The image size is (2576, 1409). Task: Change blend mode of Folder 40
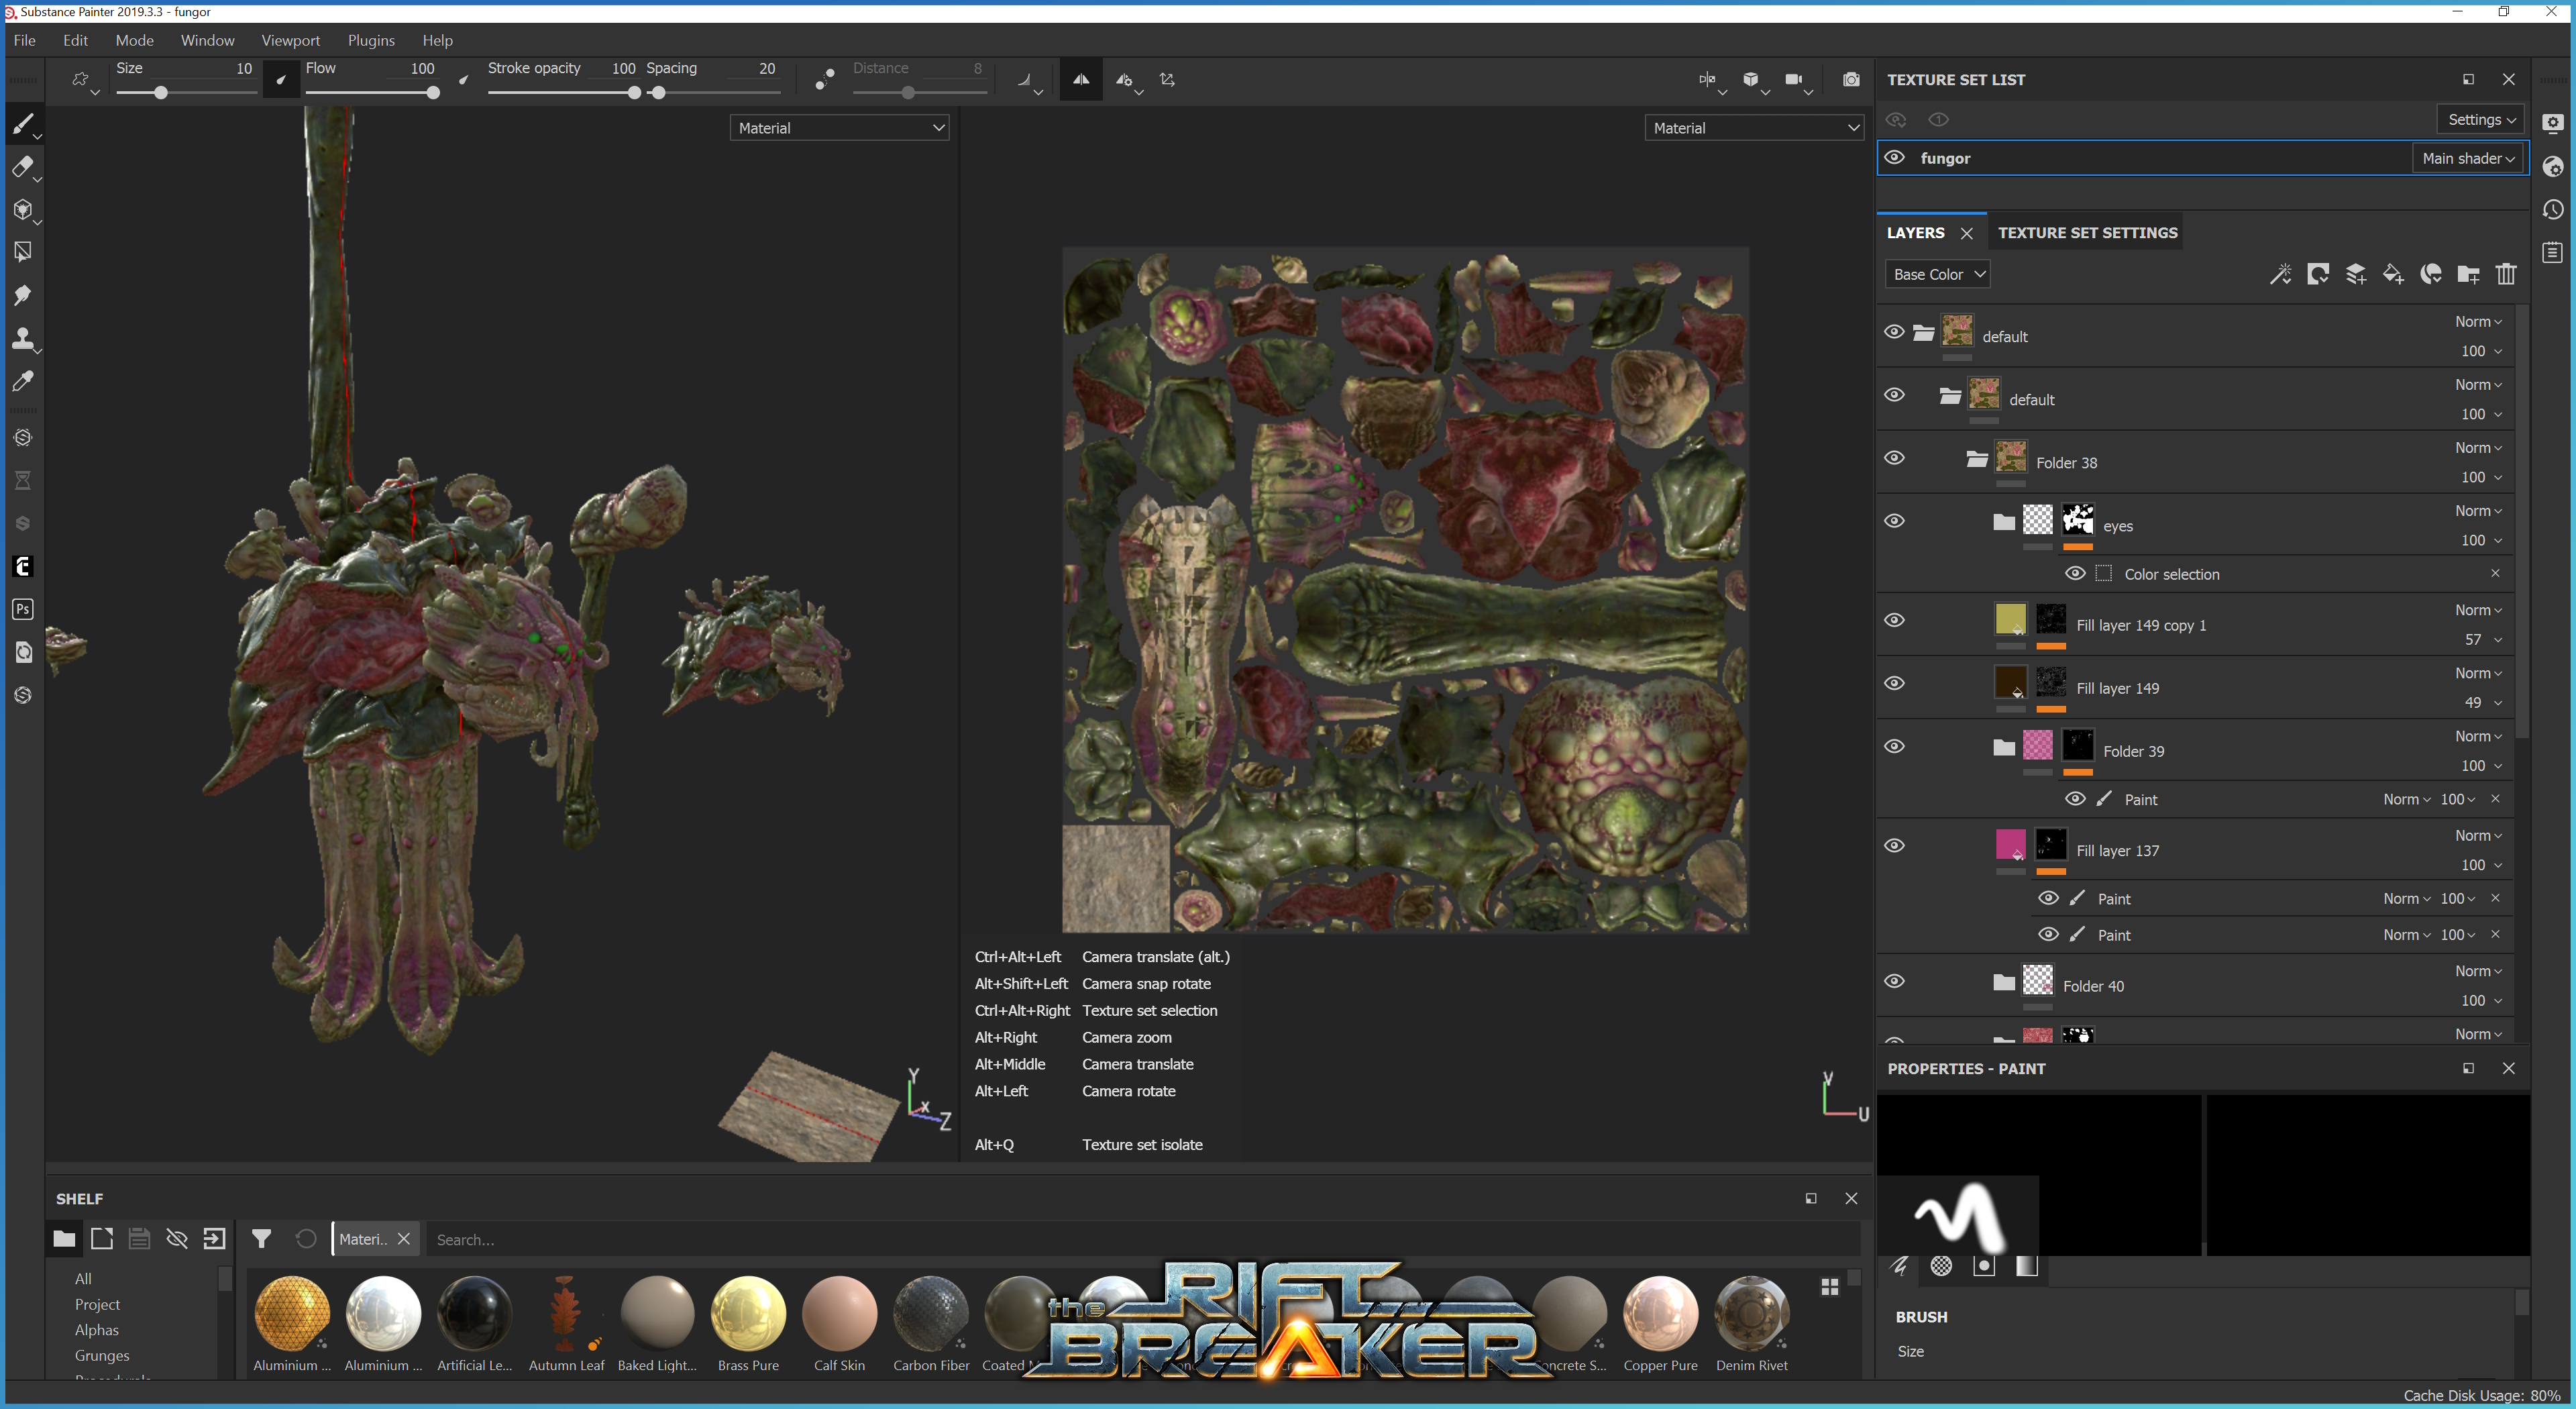pos(2477,971)
